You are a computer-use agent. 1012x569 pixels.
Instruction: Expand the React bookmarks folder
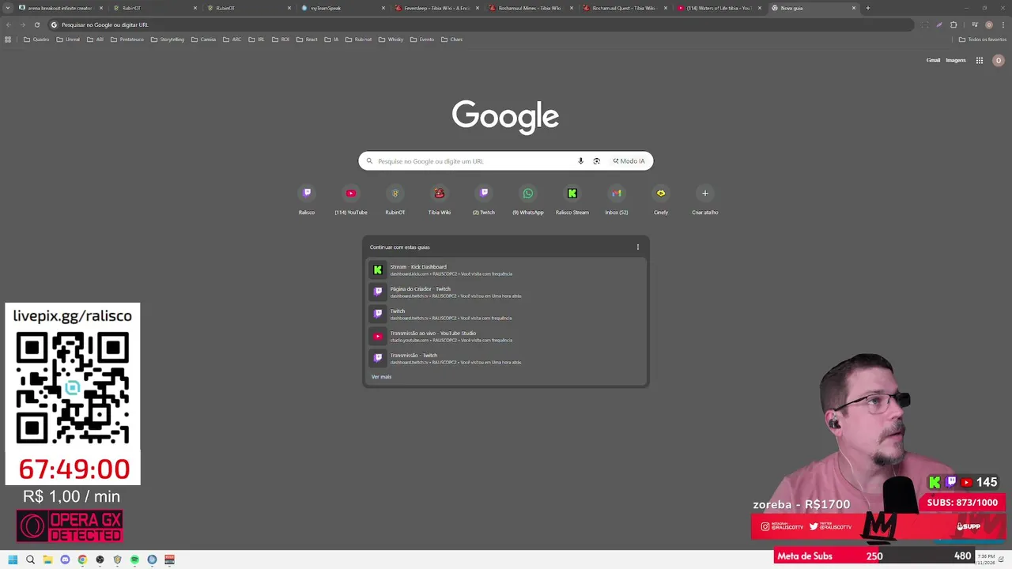coord(307,40)
